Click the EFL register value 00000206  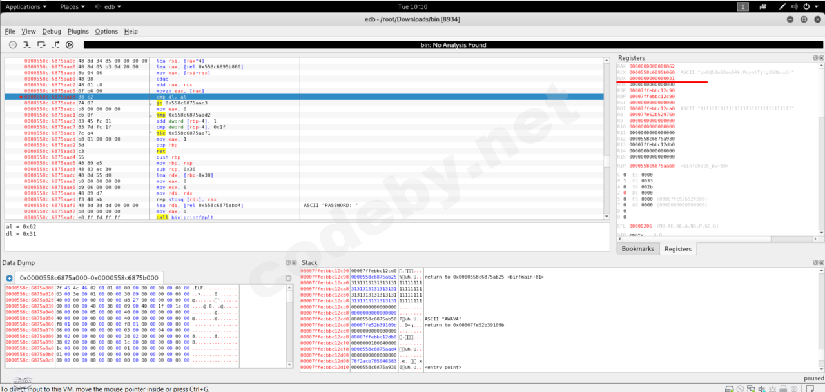click(x=641, y=226)
